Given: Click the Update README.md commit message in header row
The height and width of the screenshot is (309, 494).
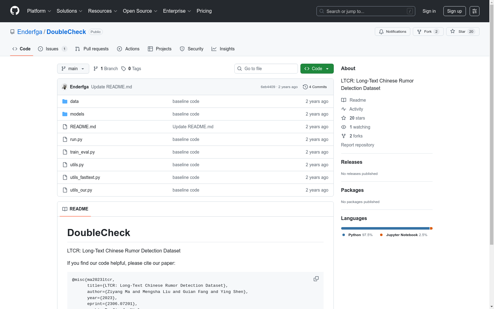Looking at the screenshot, I should tap(111, 87).
